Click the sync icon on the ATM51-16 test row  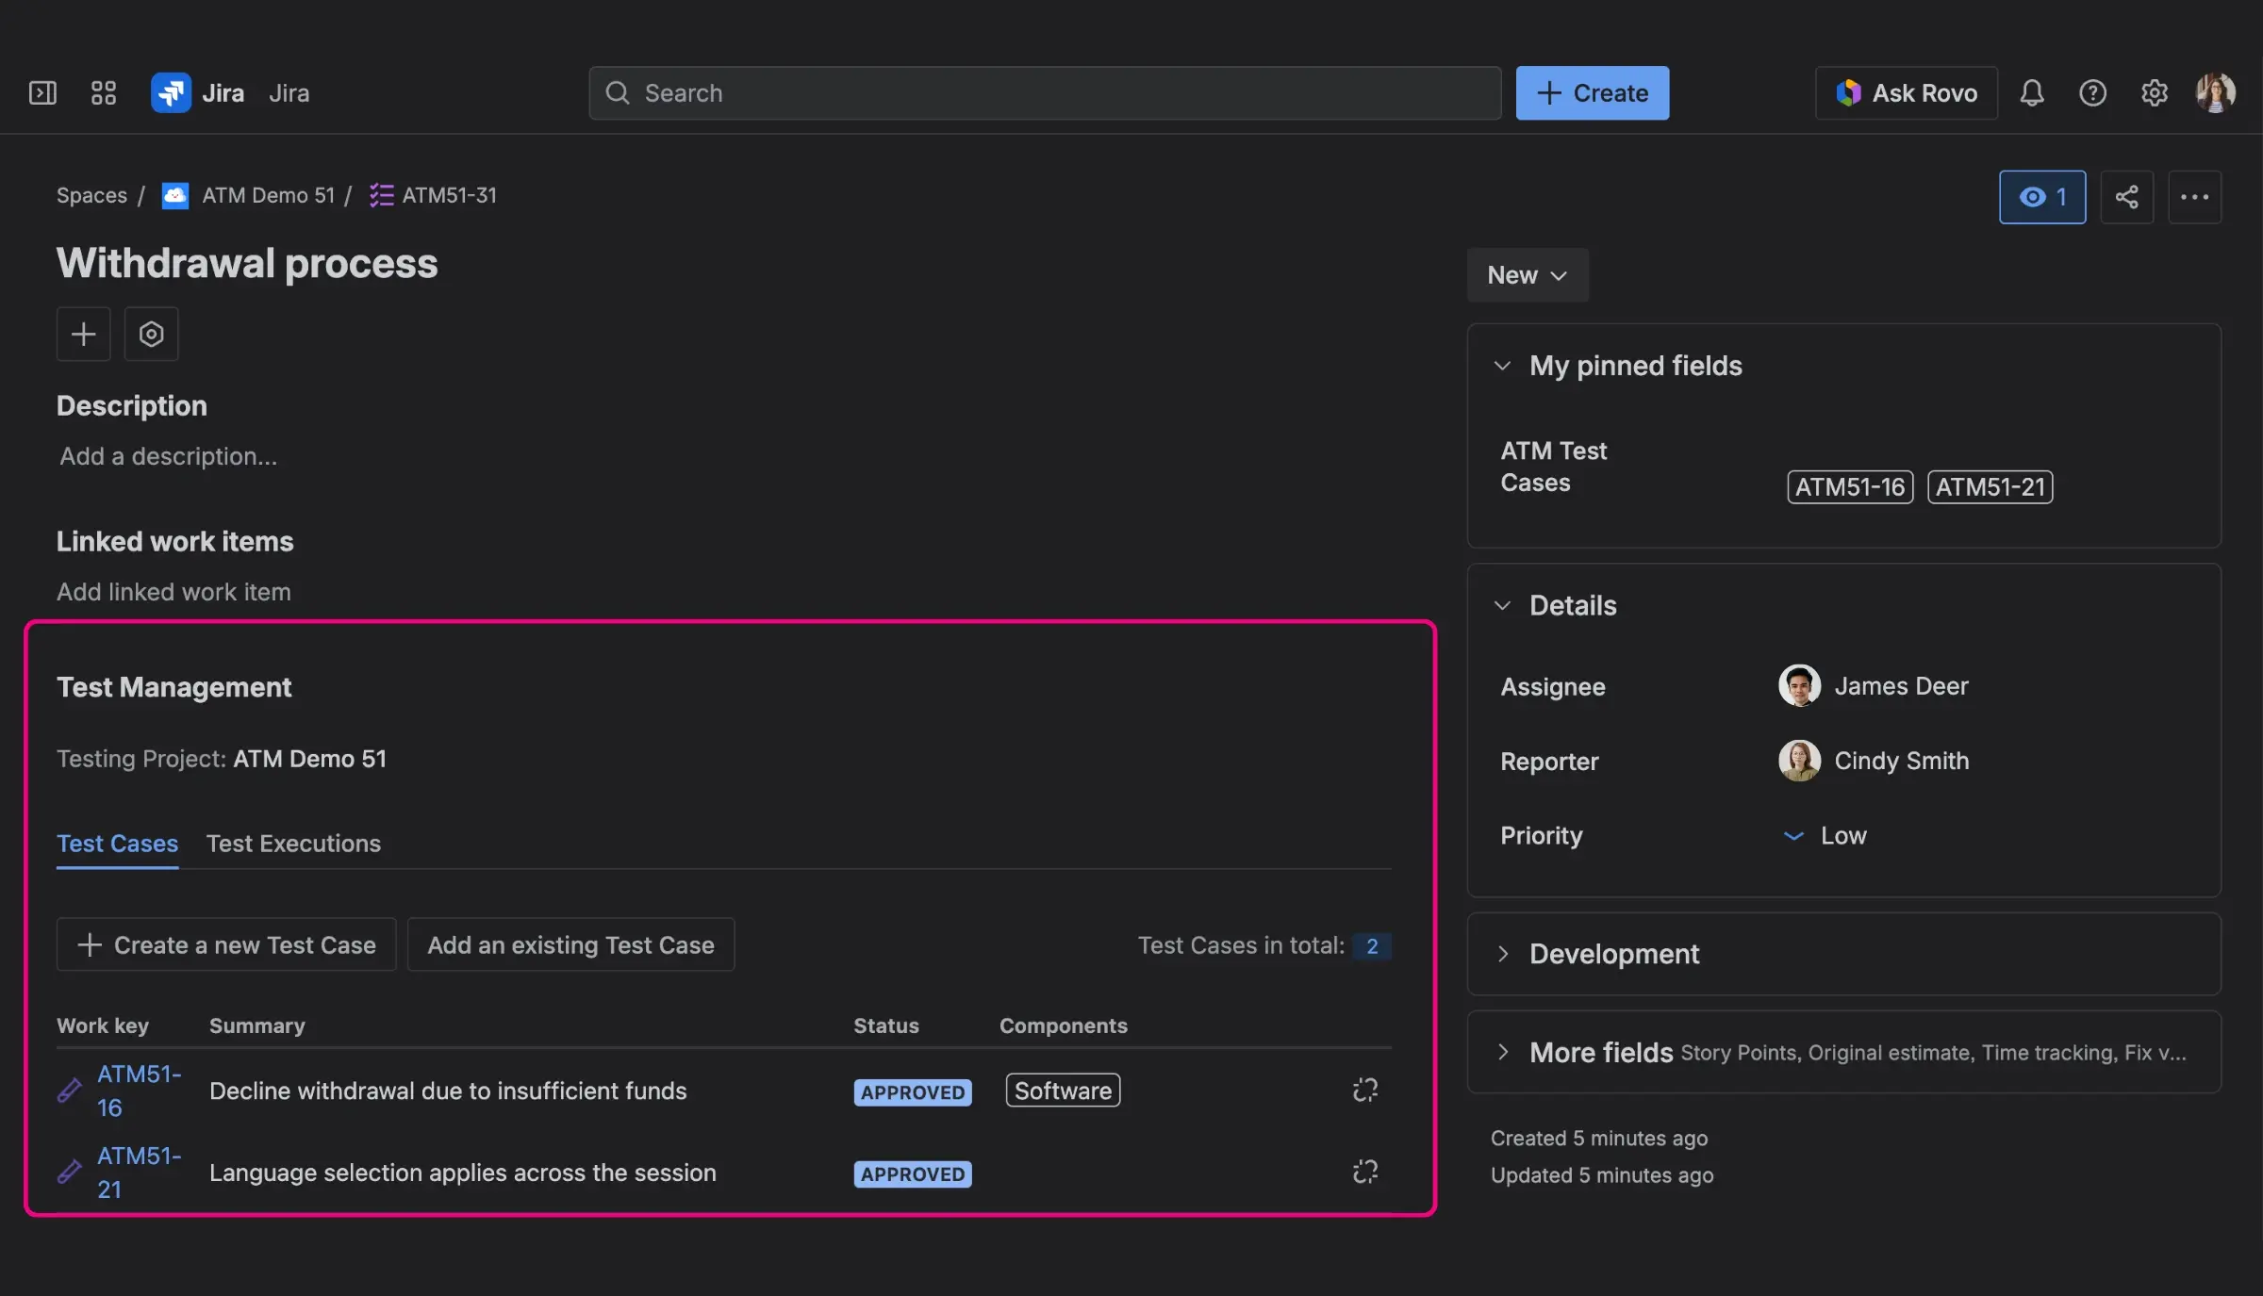point(1364,1091)
